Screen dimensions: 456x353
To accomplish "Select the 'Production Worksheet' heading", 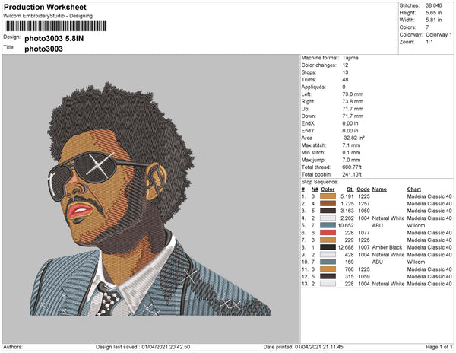I will pyautogui.click(x=45, y=7).
